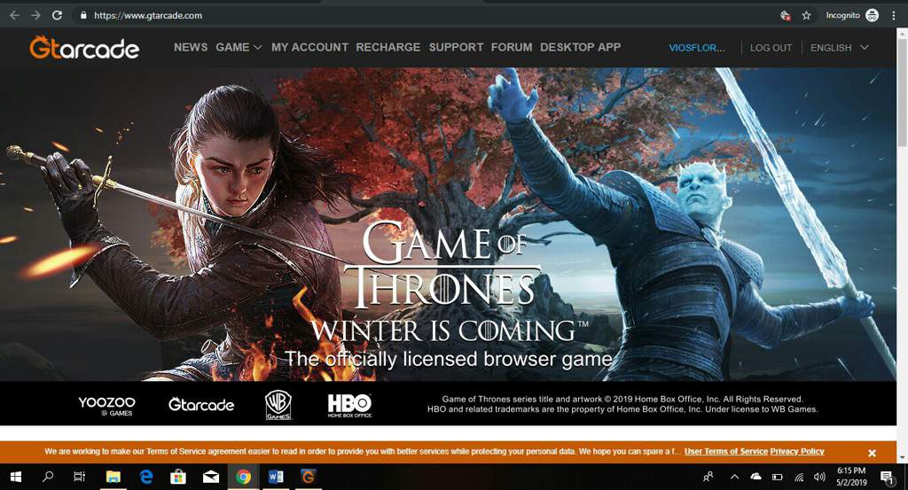
Task: Open SUPPORT page
Action: [x=456, y=48]
